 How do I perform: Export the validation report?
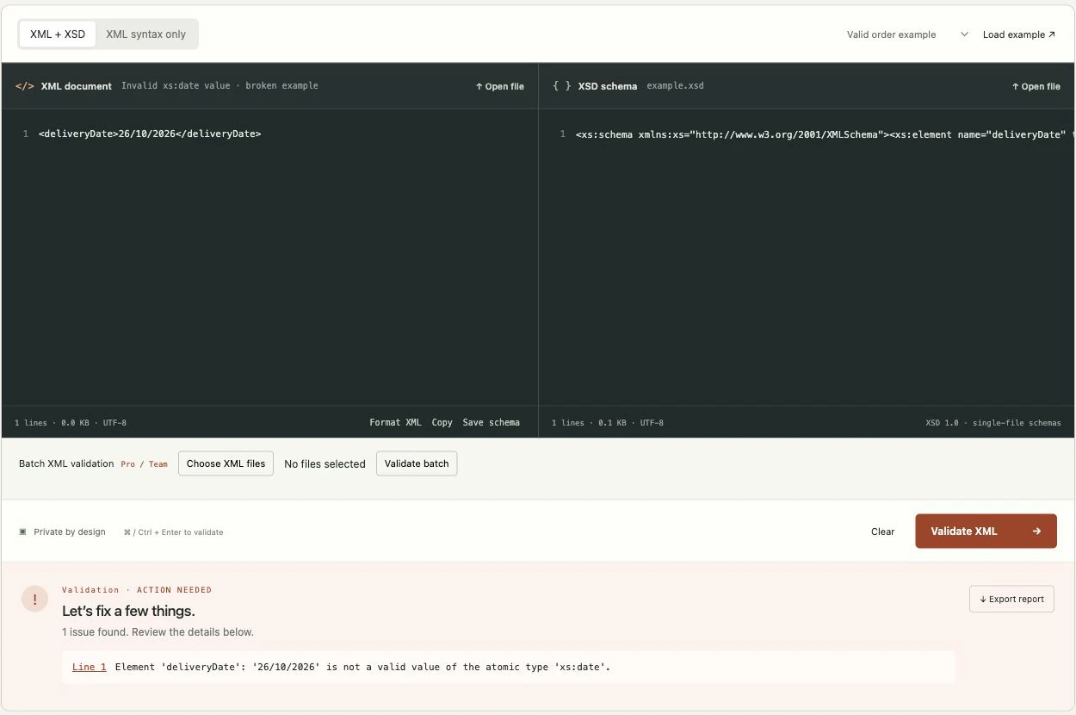[x=1011, y=600]
